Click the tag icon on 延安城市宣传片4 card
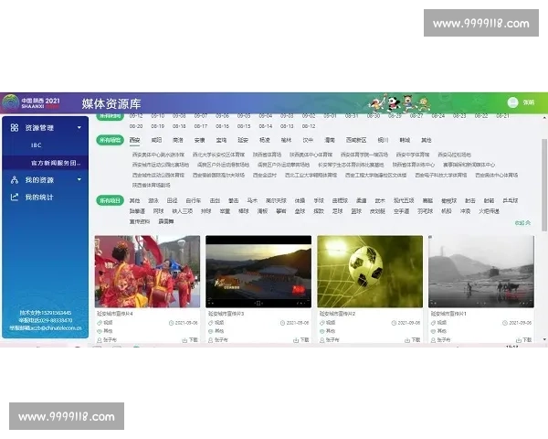 click(x=100, y=323)
